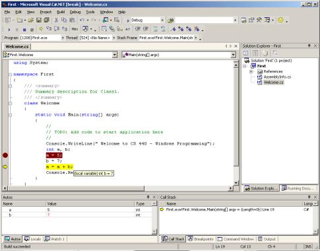Click the Show Next Statement yellow arrow icon
320x251 pixels.
[x=41, y=29]
